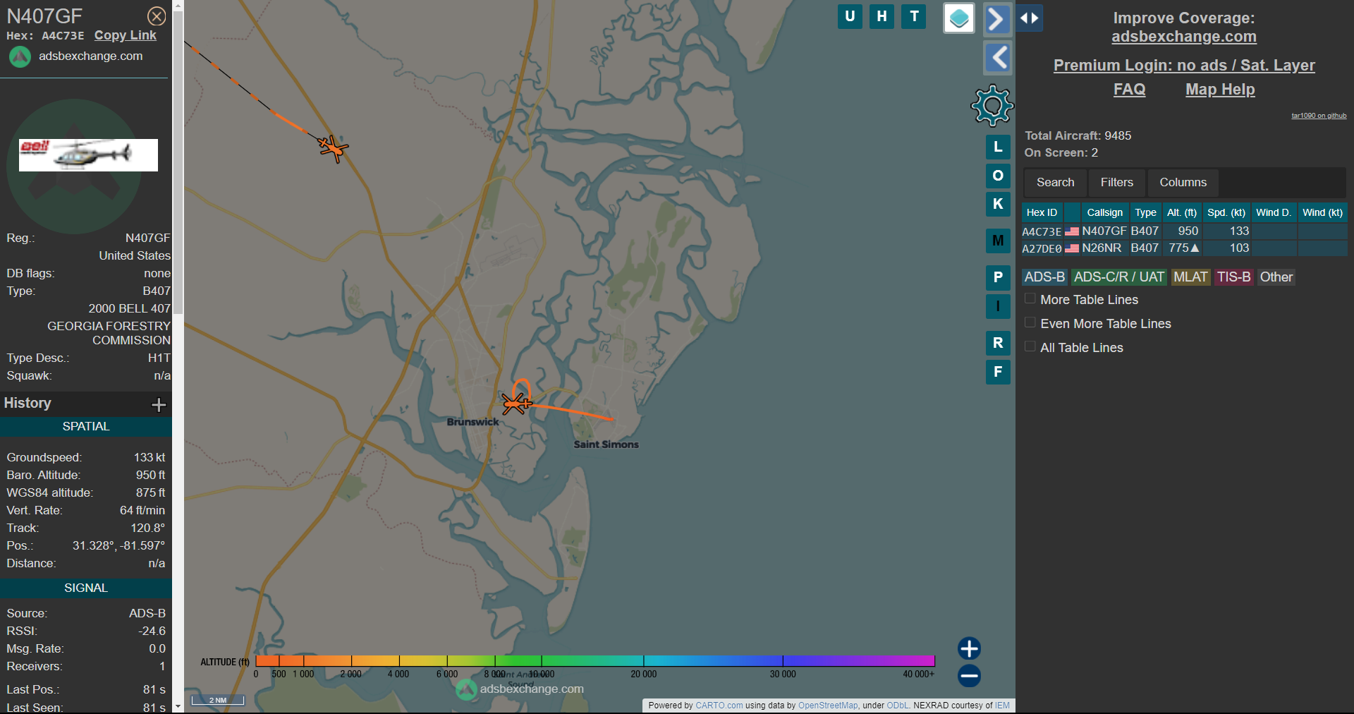Image resolution: width=1354 pixels, height=714 pixels.
Task: Open the Columns tab
Action: [1183, 183]
